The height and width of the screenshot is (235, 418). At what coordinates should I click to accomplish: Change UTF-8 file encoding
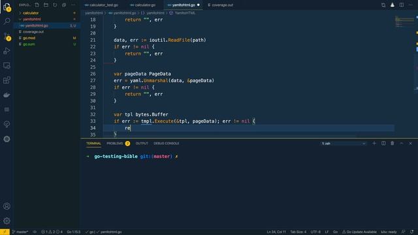pyautogui.click(x=315, y=232)
